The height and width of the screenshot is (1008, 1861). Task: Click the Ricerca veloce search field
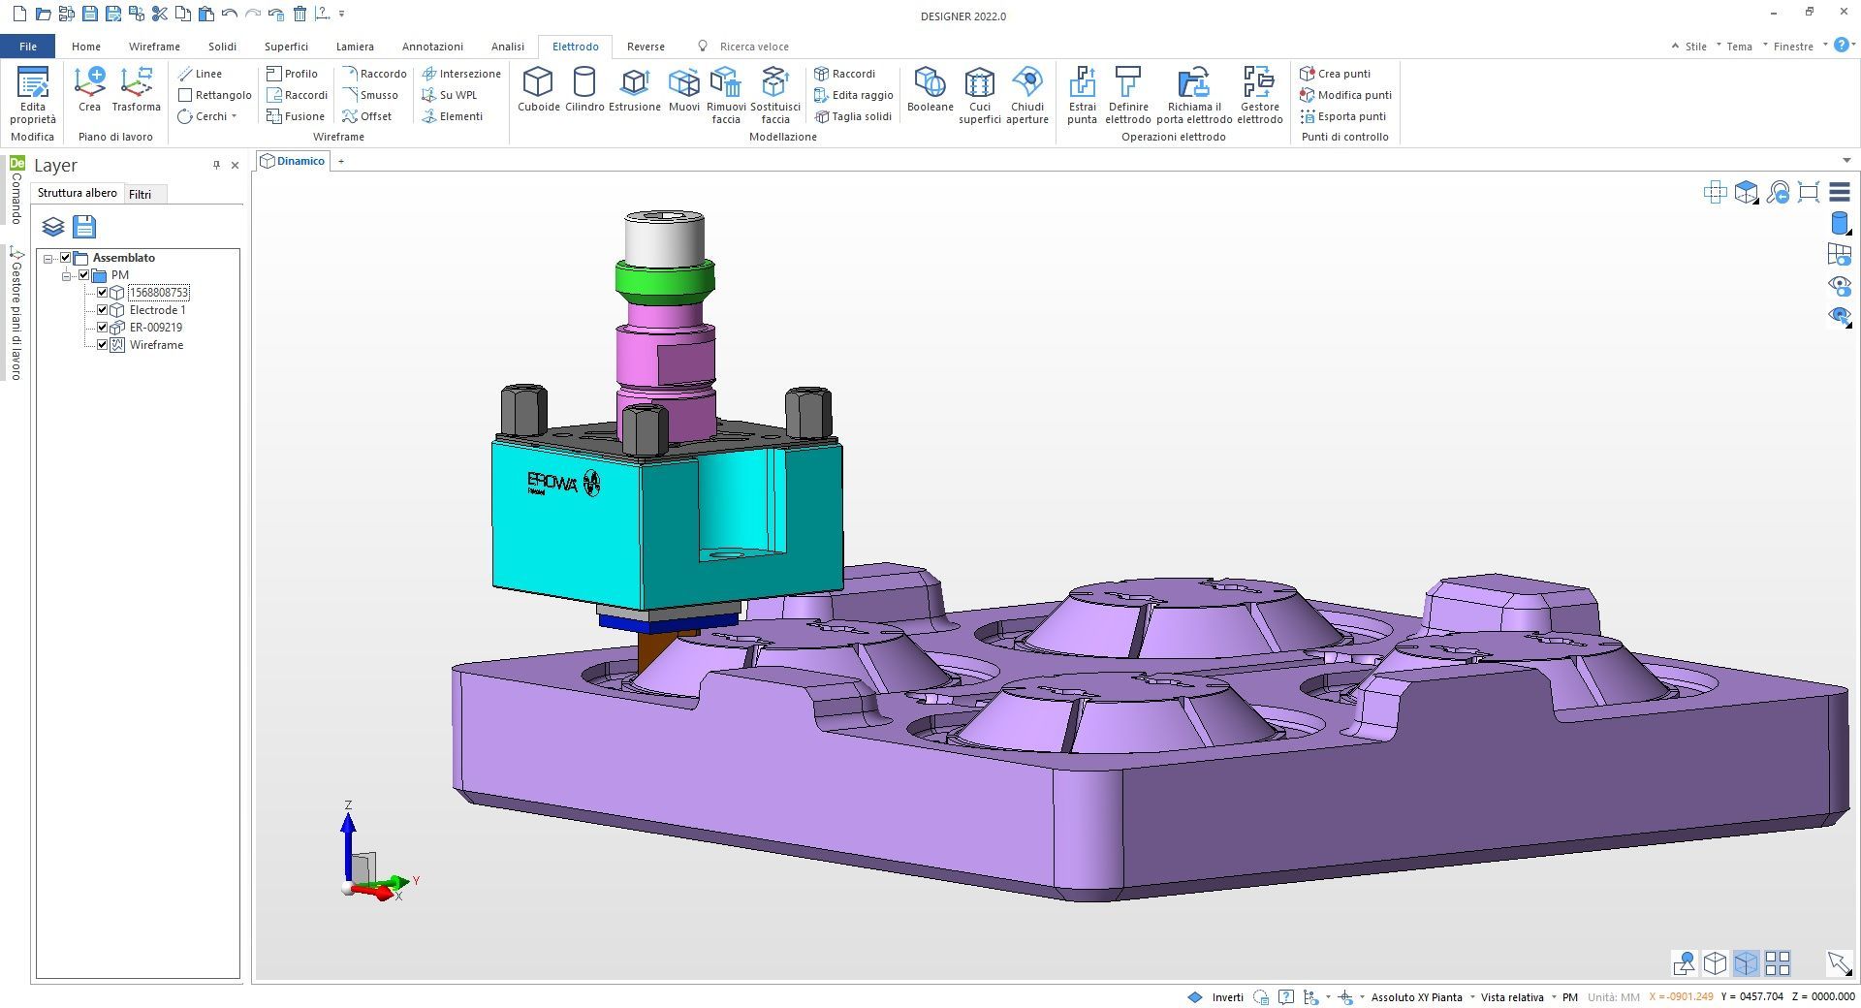(x=754, y=47)
